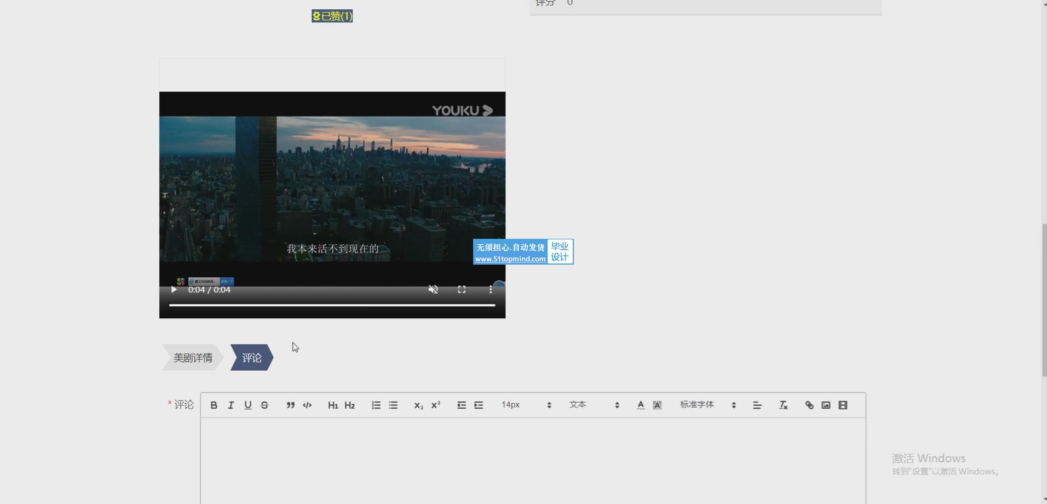
Task: Clear text formatting in editor
Action: 783,405
